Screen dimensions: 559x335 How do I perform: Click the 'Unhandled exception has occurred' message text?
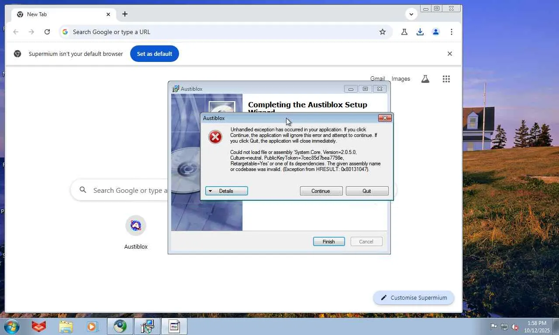[x=304, y=135]
